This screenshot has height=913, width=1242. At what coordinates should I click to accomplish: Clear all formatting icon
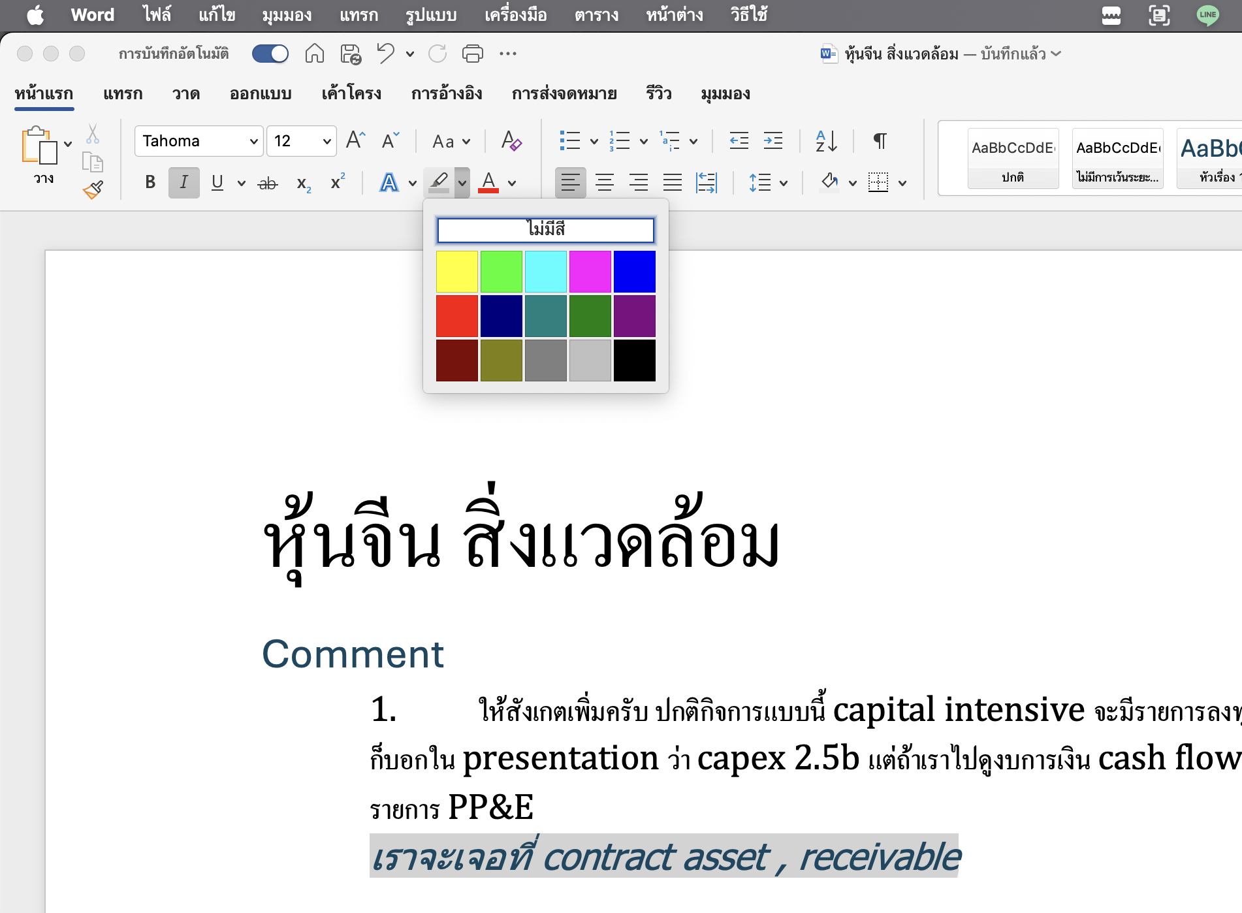tap(511, 140)
